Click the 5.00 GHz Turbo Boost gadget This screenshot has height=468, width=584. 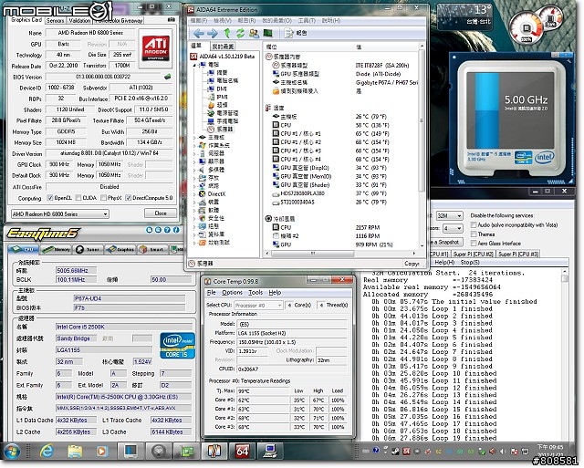511,119
